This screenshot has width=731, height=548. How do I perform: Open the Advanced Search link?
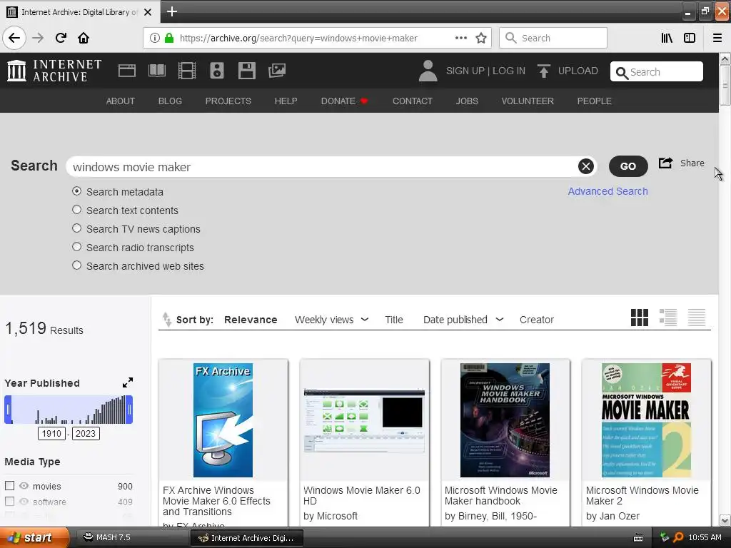[608, 191]
